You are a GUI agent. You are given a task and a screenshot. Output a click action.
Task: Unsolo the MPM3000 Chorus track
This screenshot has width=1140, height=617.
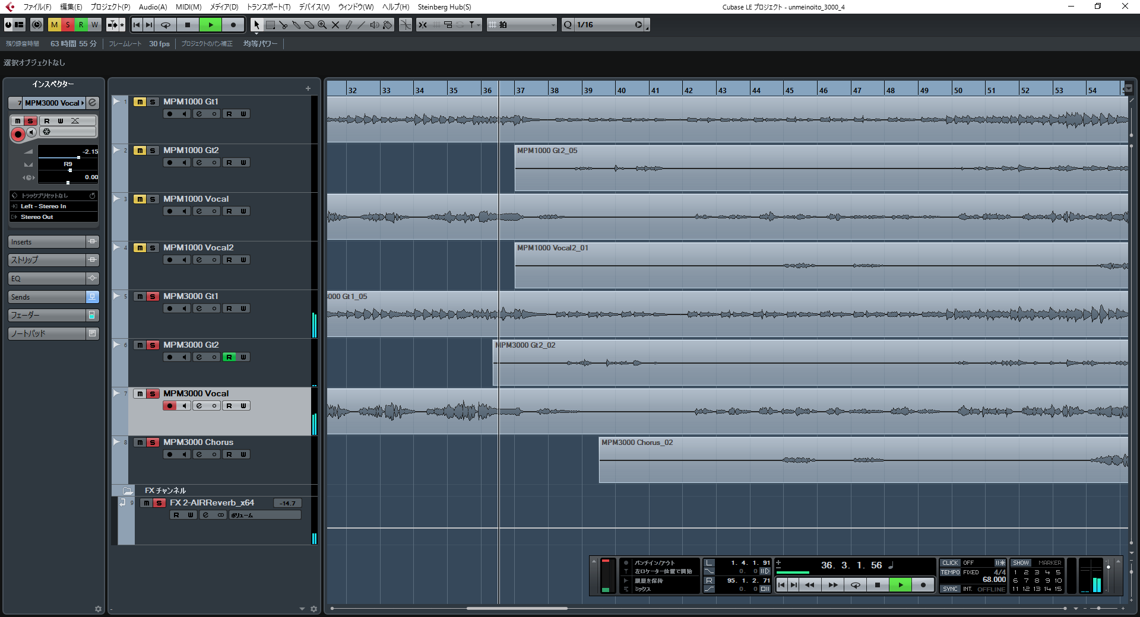click(153, 443)
